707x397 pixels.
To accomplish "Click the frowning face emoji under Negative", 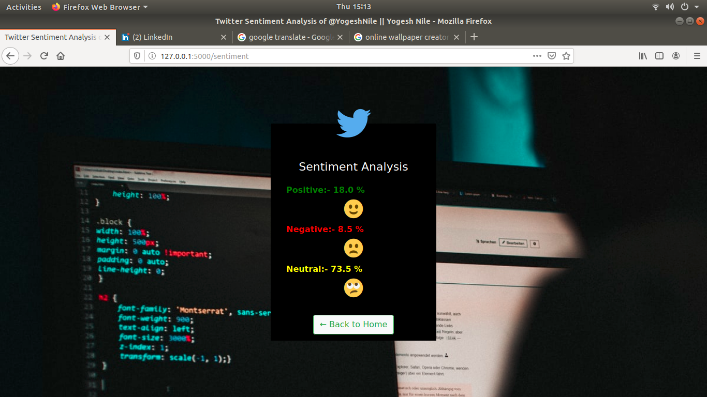I will click(353, 248).
